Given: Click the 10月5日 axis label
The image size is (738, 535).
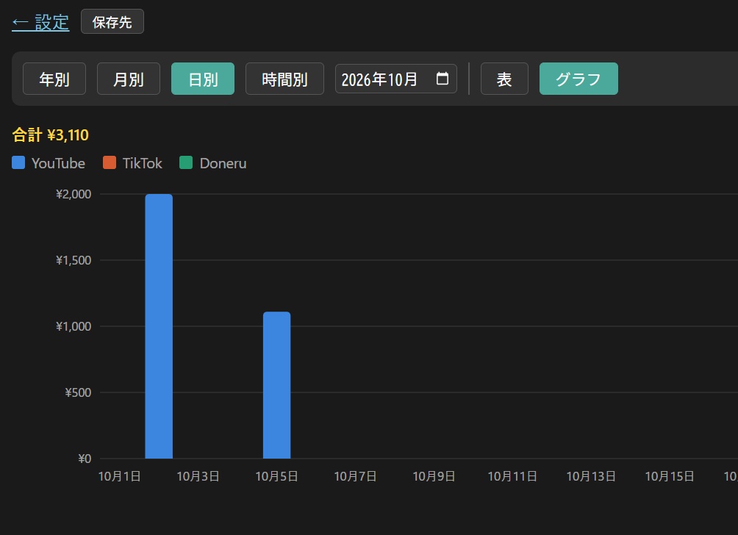Looking at the screenshot, I should 276,476.
